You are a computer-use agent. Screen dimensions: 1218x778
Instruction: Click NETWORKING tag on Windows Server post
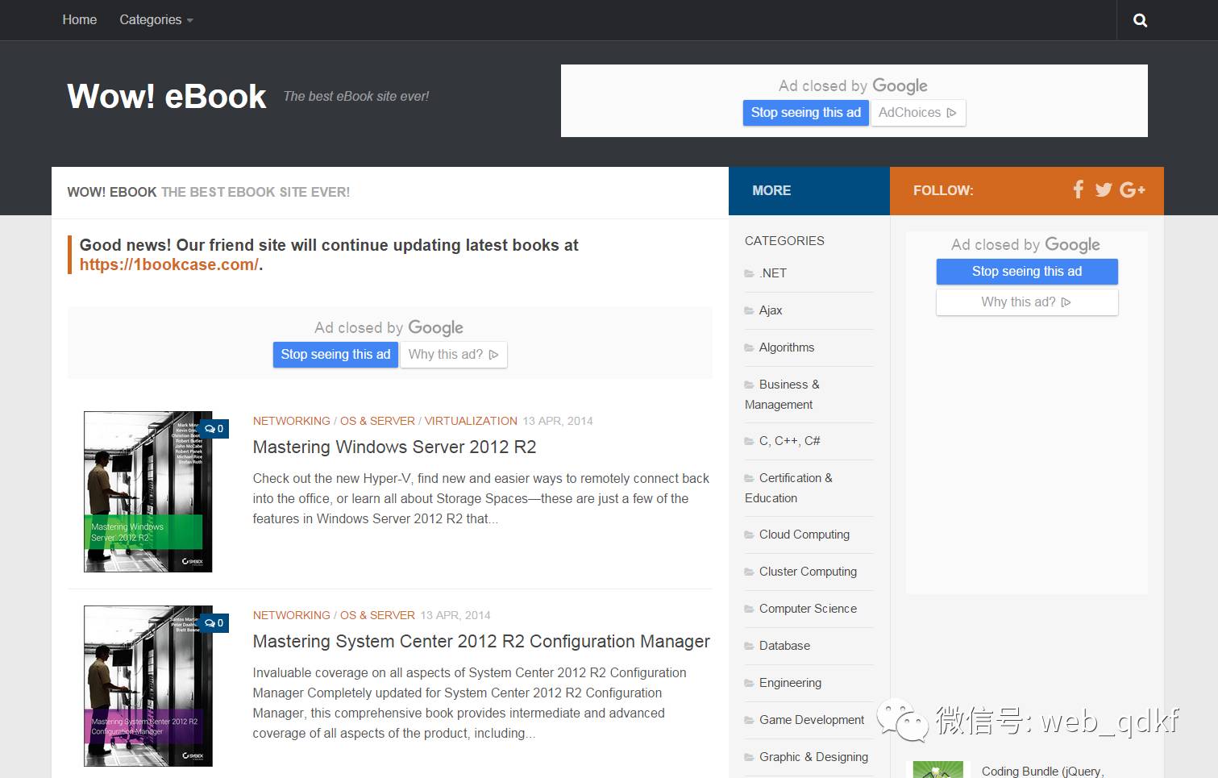291,421
